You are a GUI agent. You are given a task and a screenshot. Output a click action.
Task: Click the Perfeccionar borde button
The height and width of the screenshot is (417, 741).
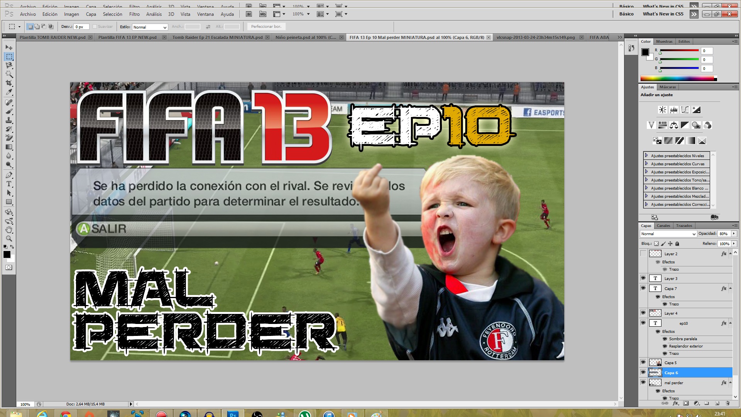[266, 27]
